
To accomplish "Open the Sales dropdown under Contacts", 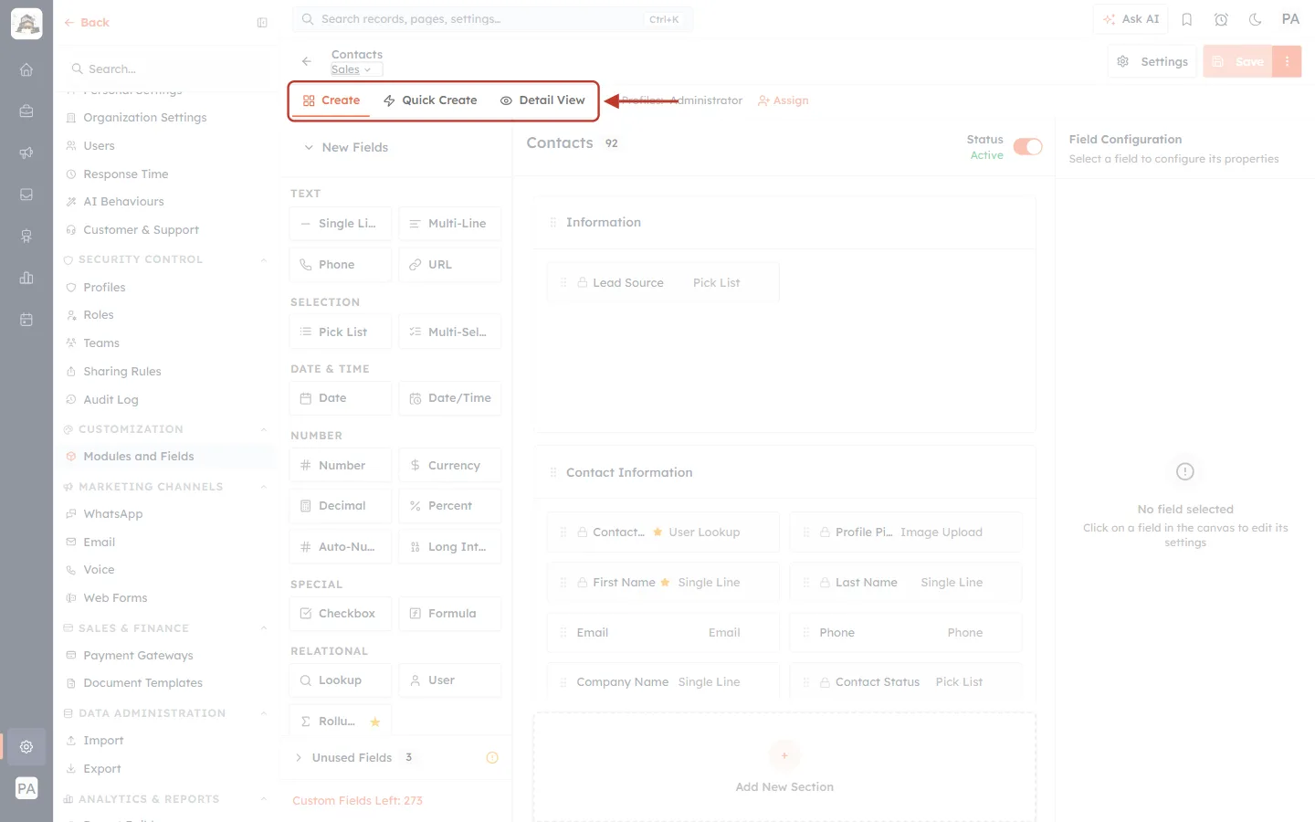I will (356, 69).
